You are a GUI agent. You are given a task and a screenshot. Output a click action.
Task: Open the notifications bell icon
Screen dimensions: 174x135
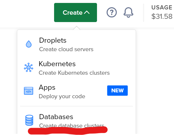click(128, 12)
